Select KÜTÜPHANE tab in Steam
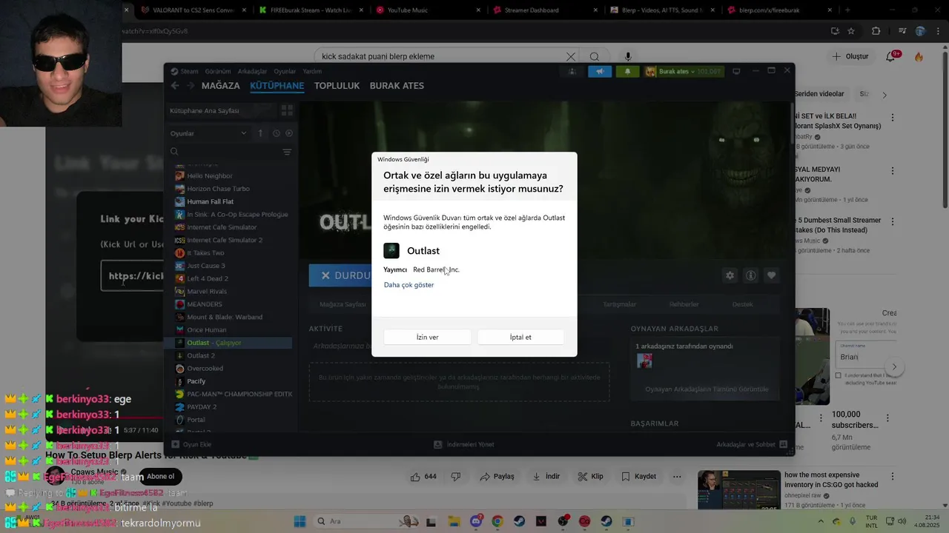This screenshot has height=533, width=949. [x=277, y=86]
